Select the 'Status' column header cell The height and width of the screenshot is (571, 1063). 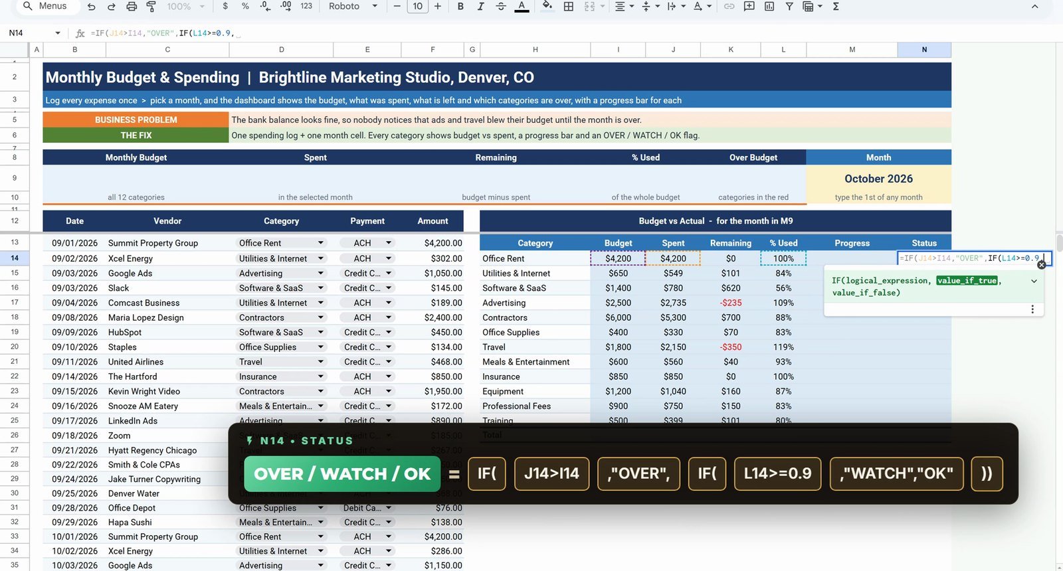924,243
